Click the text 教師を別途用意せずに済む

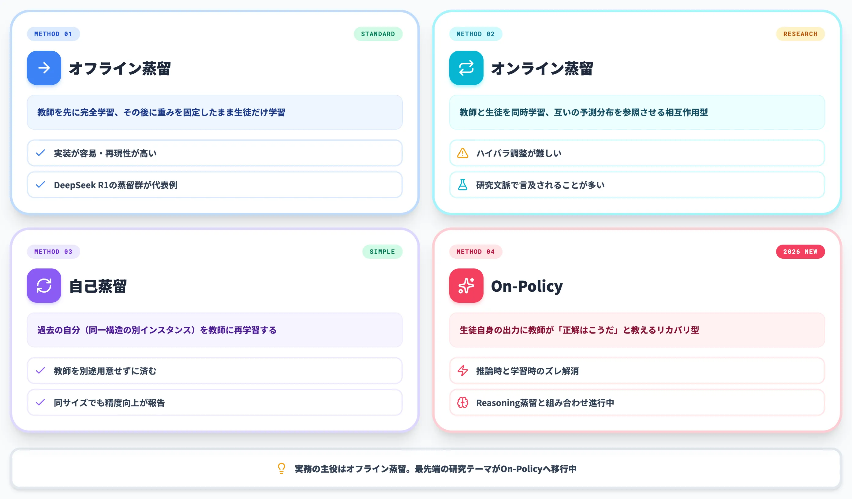105,371
